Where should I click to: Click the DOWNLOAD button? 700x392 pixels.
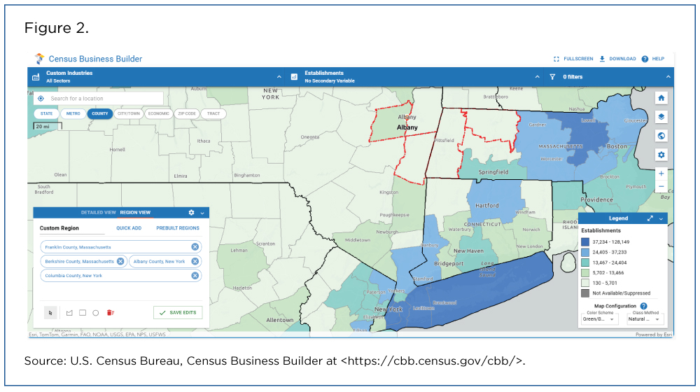(x=617, y=59)
